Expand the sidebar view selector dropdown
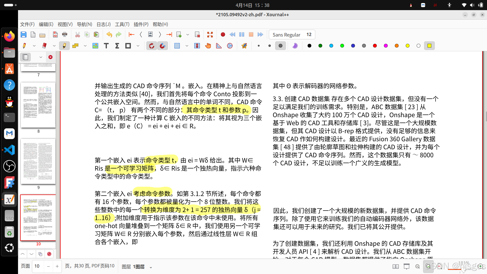Image resolution: width=487 pixels, height=274 pixels. tap(41, 57)
